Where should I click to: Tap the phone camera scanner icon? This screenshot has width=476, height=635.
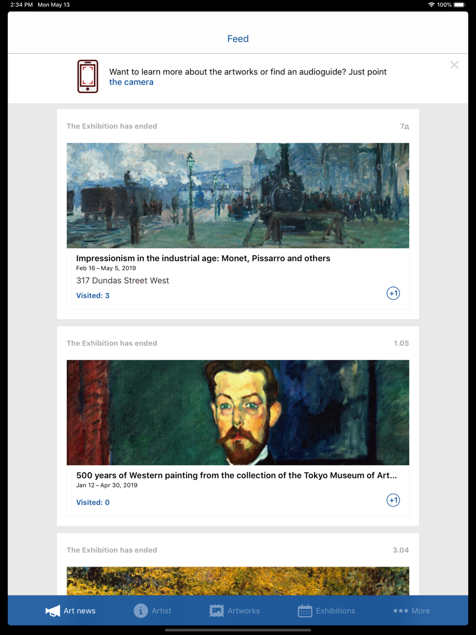click(88, 76)
